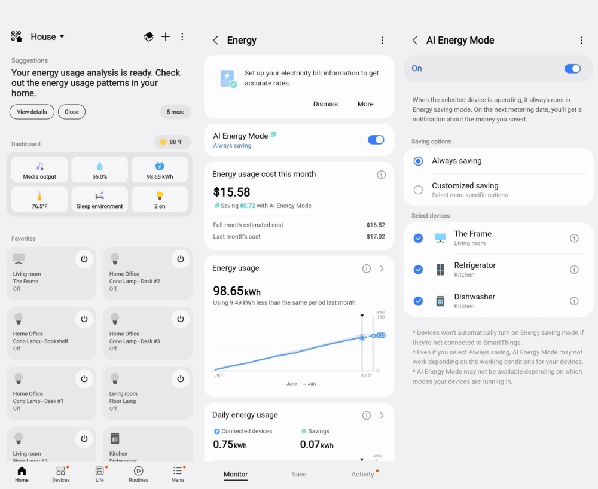
Task: Click View details for energy analysis
Action: (32, 111)
